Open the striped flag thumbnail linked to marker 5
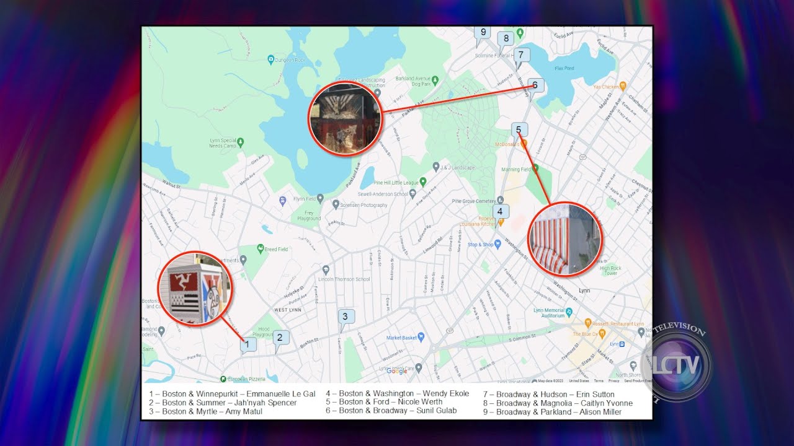The image size is (794, 446). pos(565,238)
